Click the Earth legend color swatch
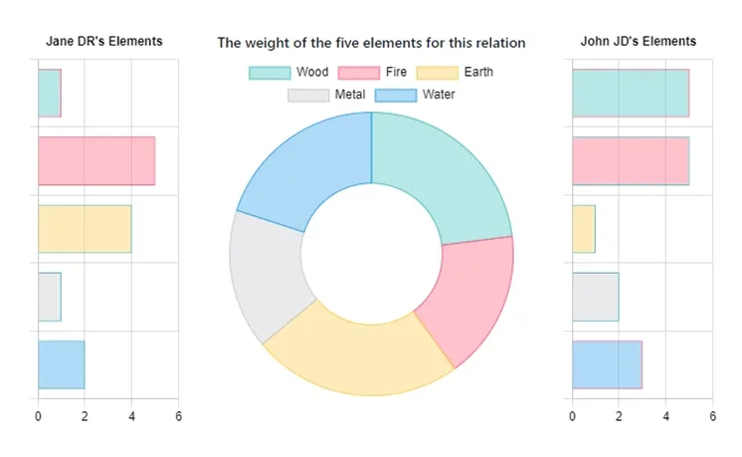 (x=437, y=73)
